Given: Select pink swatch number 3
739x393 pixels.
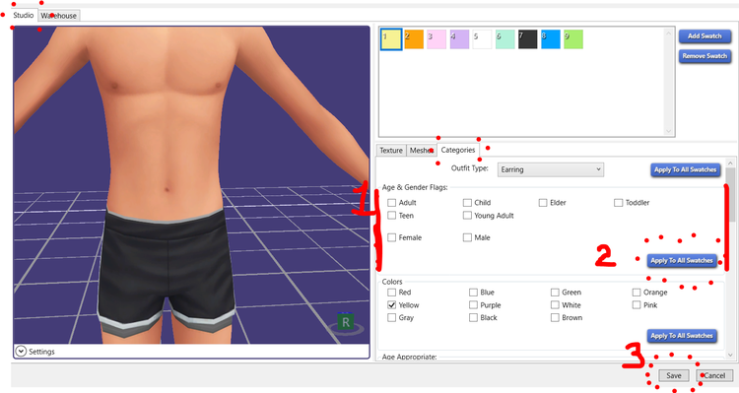Looking at the screenshot, I should pyautogui.click(x=437, y=39).
